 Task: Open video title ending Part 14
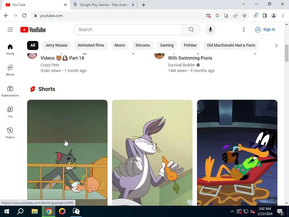tap(62, 58)
